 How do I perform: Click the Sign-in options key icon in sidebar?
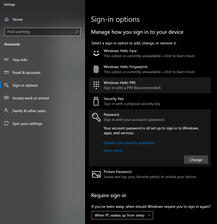click(6, 85)
